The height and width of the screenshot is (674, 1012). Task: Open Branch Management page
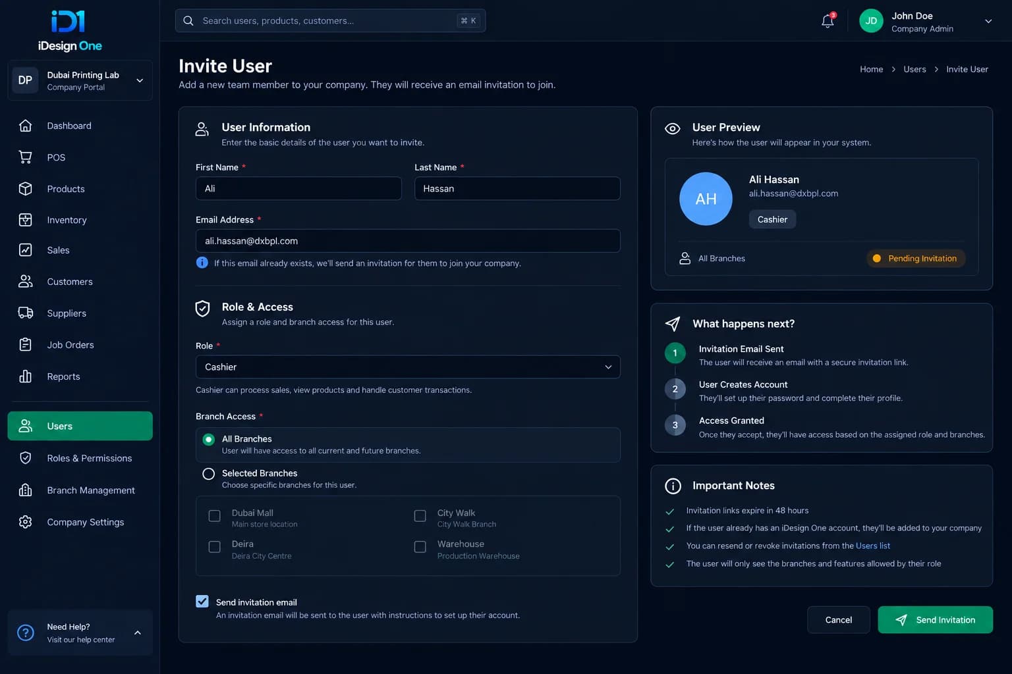[80, 490]
